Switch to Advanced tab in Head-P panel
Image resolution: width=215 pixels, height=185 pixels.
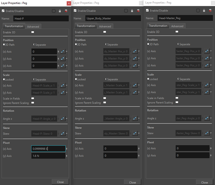33,27
